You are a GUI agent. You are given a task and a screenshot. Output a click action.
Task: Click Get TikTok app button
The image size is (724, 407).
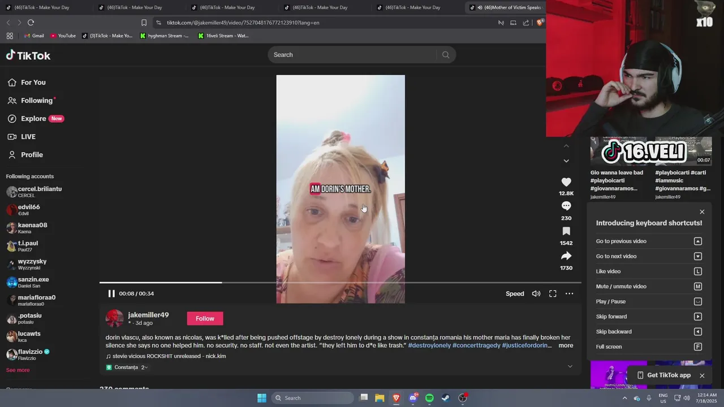pyautogui.click(x=663, y=375)
